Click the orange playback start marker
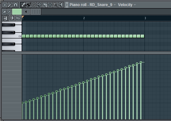 pos(23,17)
